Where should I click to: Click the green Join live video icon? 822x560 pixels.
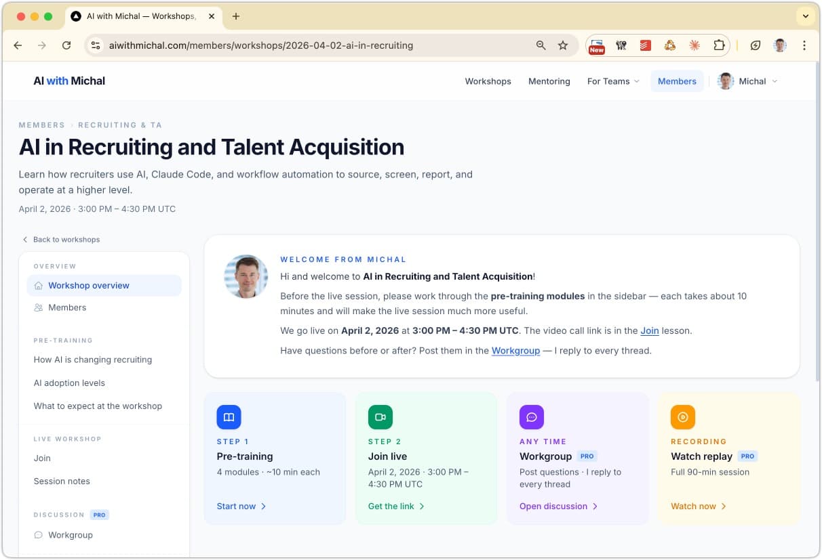(380, 417)
